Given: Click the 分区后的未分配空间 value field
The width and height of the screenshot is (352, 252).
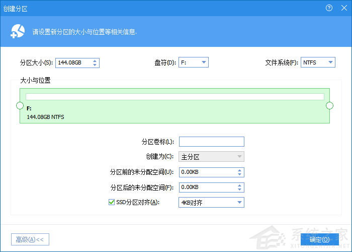Looking at the screenshot, I should point(206,187).
